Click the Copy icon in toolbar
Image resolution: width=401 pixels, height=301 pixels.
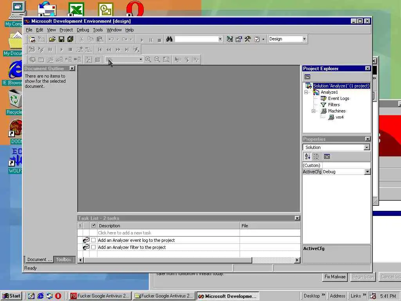(x=91, y=39)
